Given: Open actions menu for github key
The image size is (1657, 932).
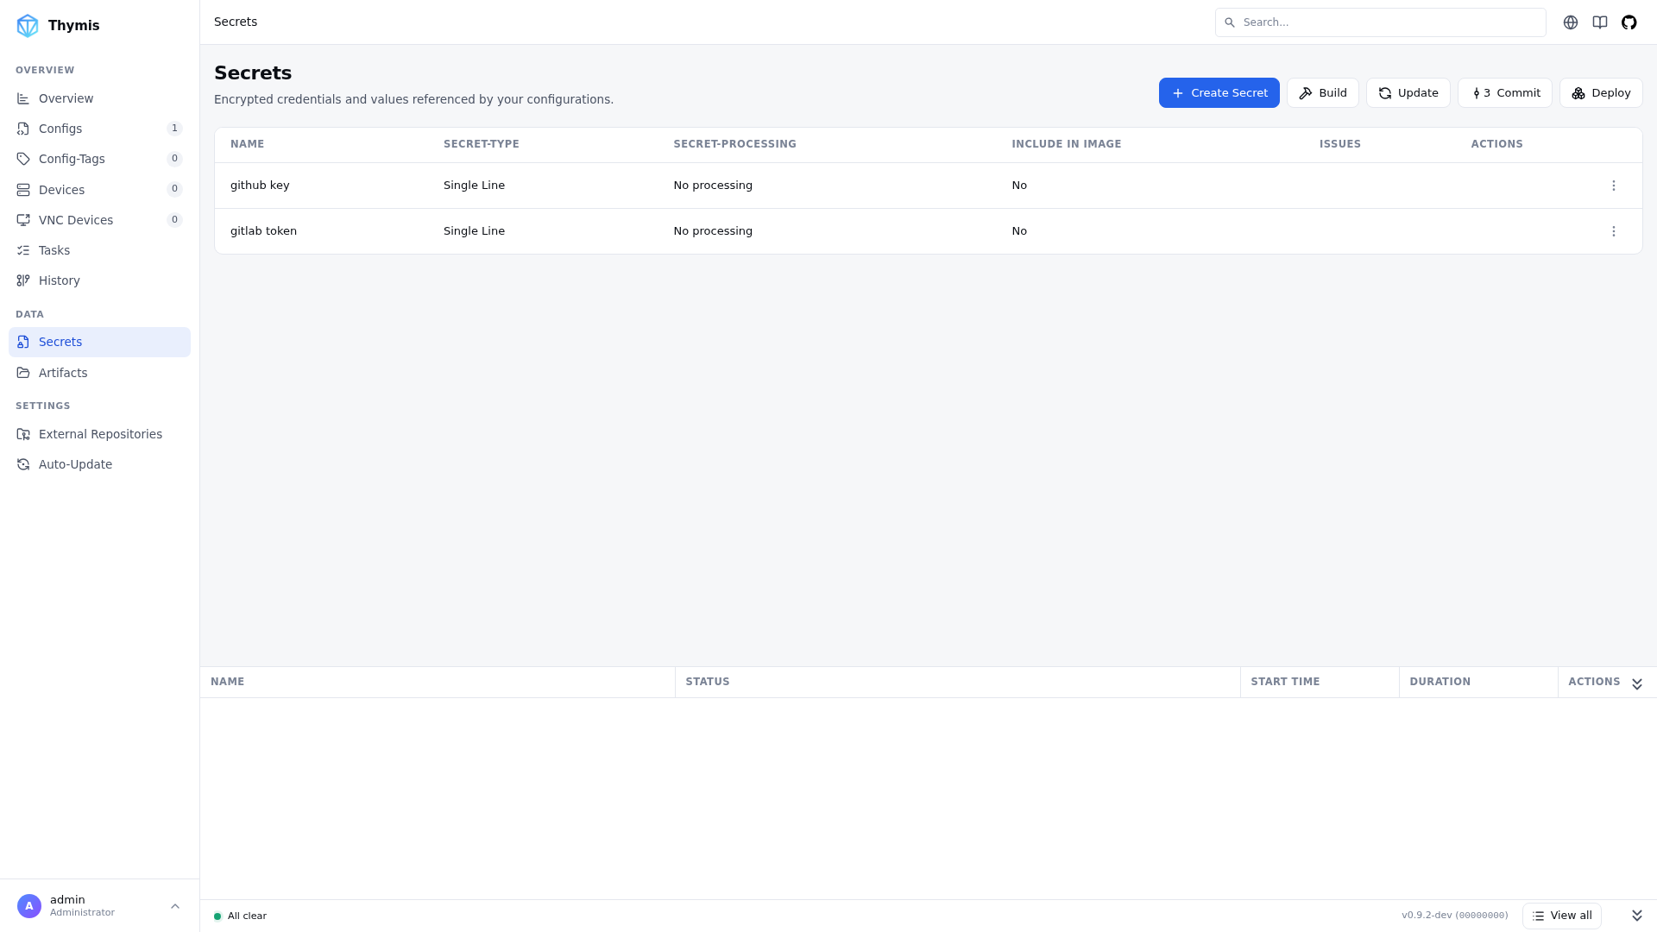Looking at the screenshot, I should [x=1613, y=186].
